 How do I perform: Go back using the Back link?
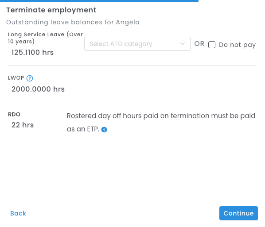click(18, 213)
